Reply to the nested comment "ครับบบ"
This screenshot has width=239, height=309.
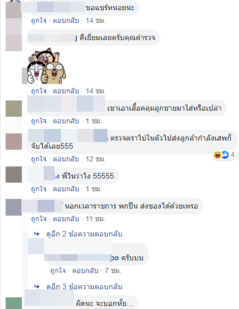[x=85, y=270]
